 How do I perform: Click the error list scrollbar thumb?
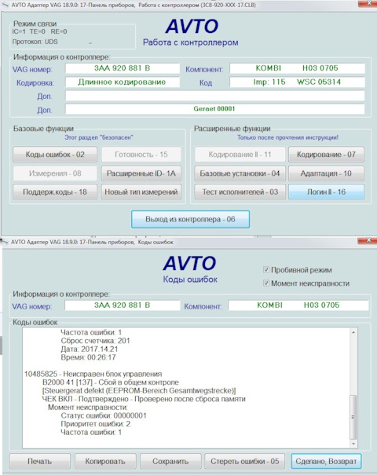click(x=353, y=417)
